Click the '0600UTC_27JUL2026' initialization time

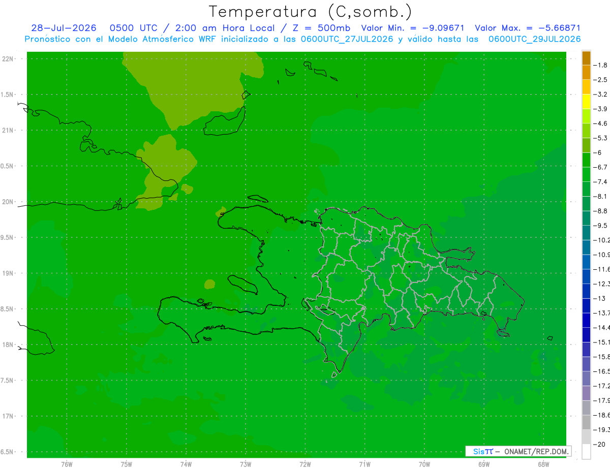coord(347,39)
